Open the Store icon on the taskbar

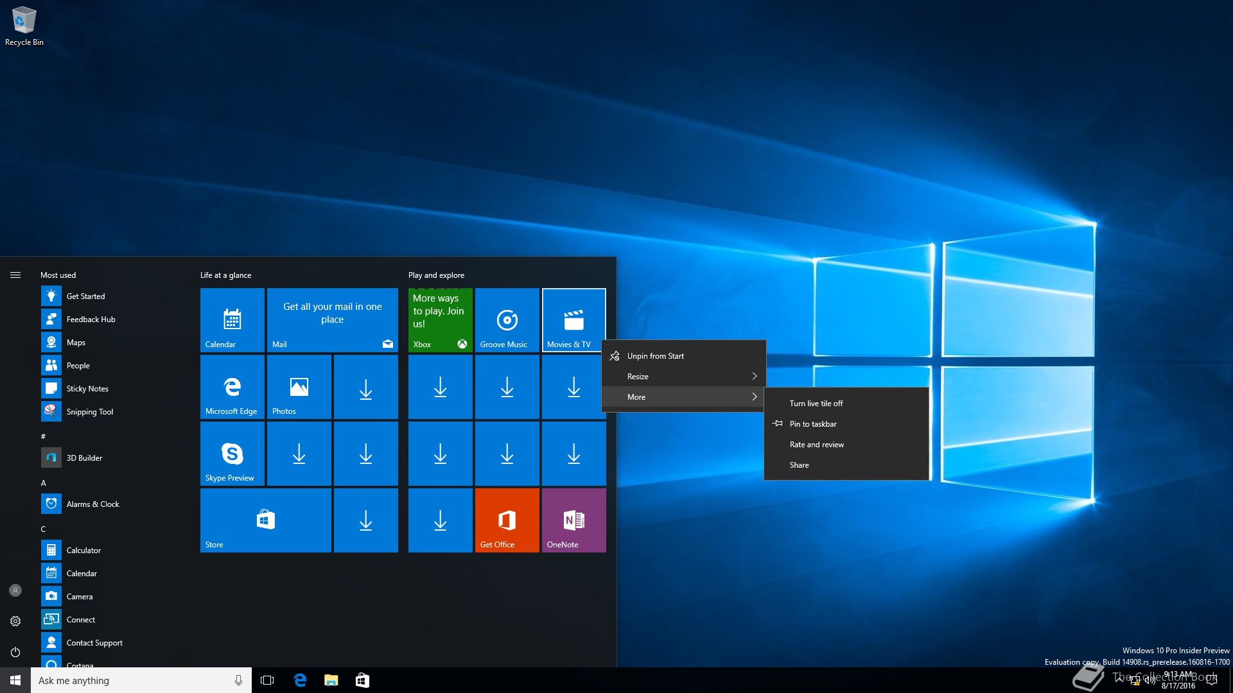tap(362, 680)
